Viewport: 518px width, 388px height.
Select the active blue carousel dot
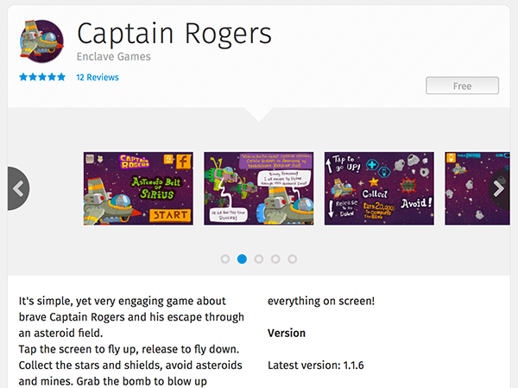[x=242, y=259]
